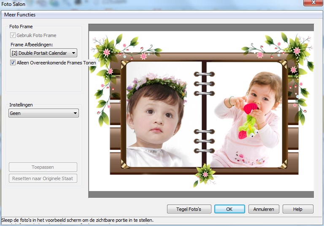
Task: Click the Frame Afbeeldingen label
Action: click(32, 45)
